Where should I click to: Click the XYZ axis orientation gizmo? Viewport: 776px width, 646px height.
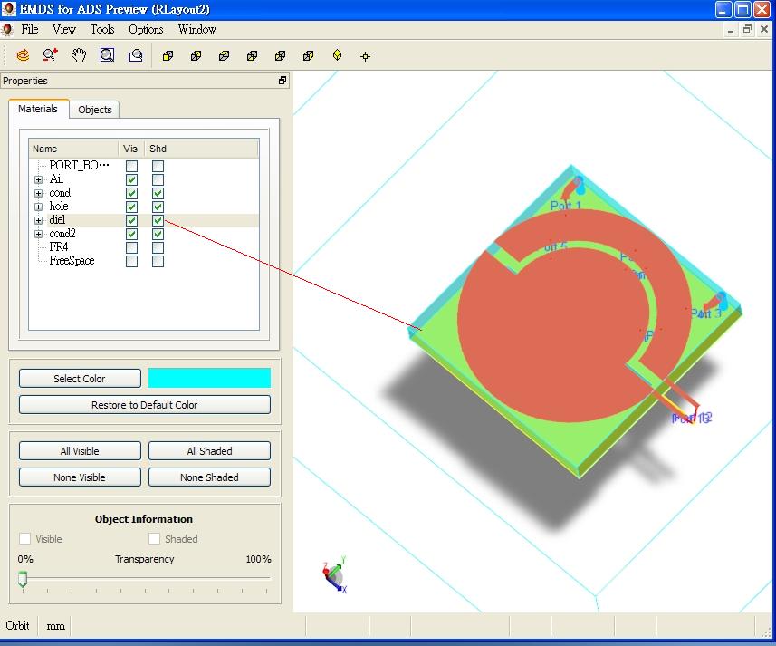[x=334, y=575]
